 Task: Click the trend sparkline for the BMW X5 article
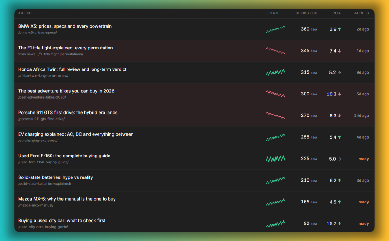[x=275, y=29]
